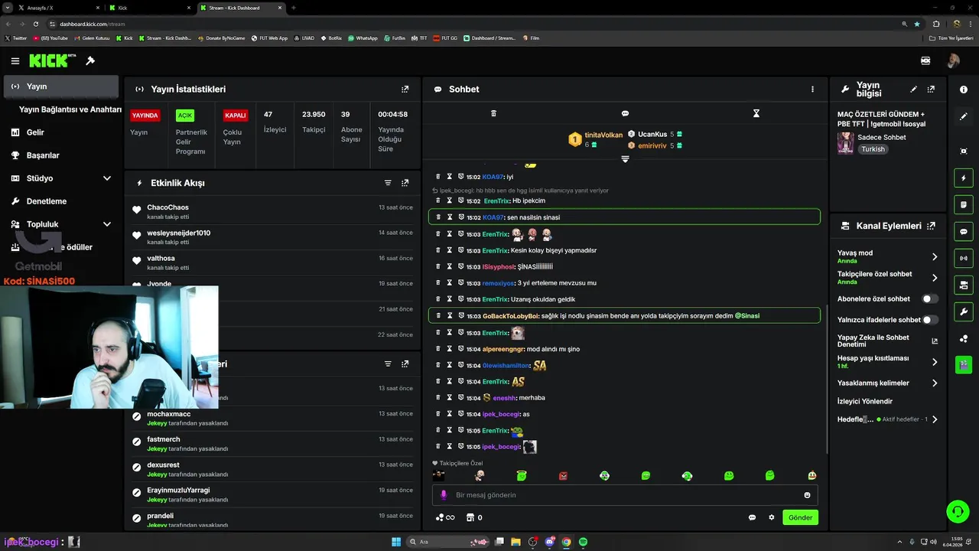The image size is (979, 551).
Task: Open the hamburger menu beside Kick logo
Action: (x=15, y=60)
